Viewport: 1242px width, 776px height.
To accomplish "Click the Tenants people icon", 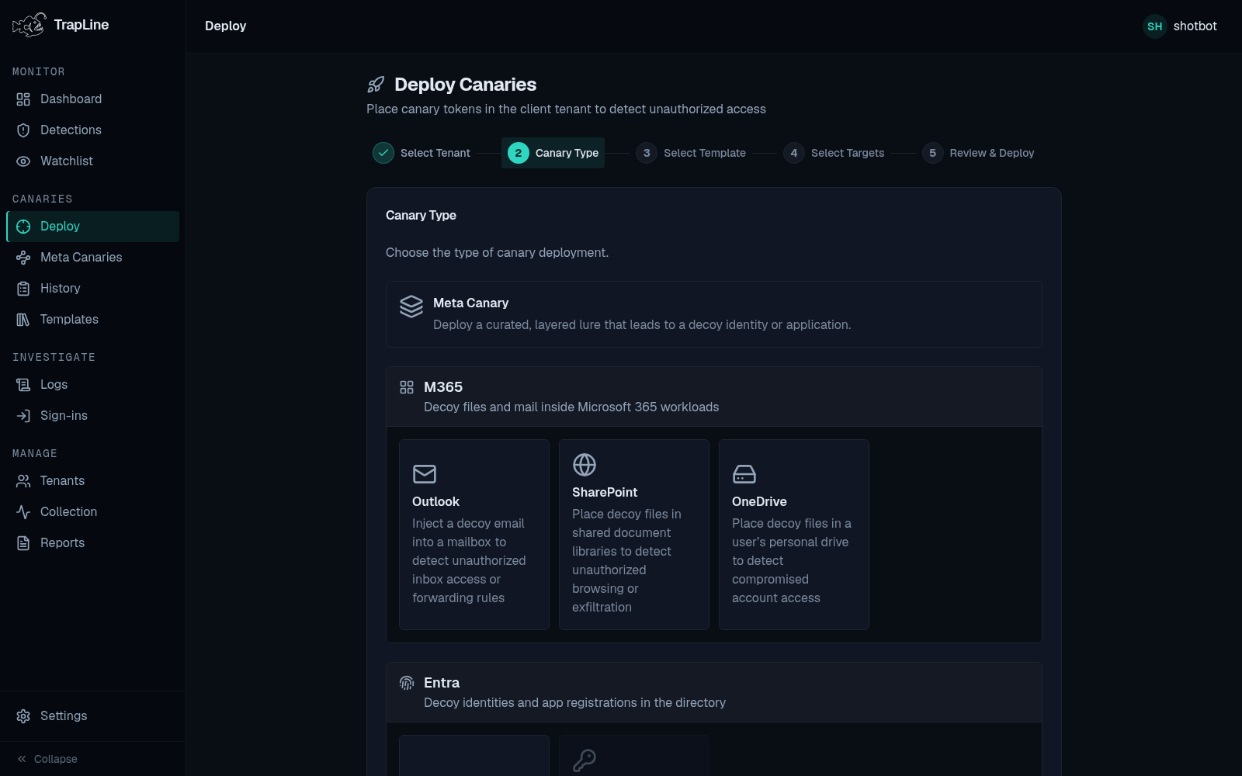I will point(23,481).
